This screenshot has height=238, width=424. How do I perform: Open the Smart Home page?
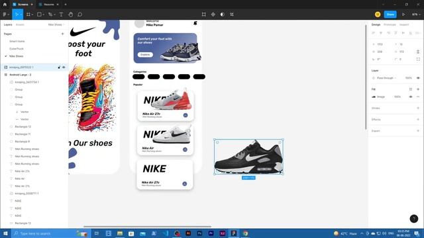point(17,41)
